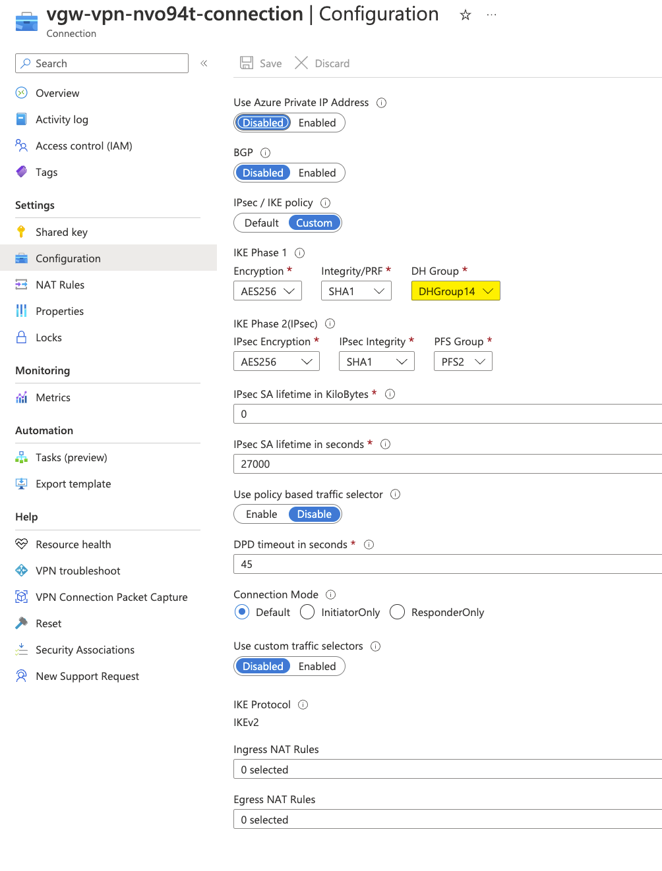Switch IPsec / IKE policy to Default

coord(262,223)
